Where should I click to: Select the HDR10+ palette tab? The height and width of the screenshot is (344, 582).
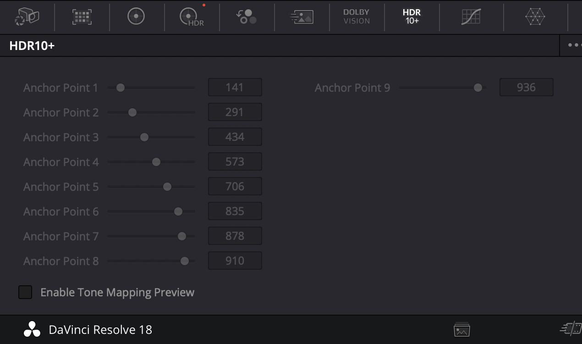412,17
